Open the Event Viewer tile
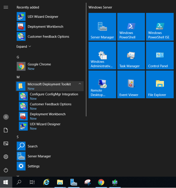Image resolution: width=176 pixels, height=188 pixels. point(131,85)
